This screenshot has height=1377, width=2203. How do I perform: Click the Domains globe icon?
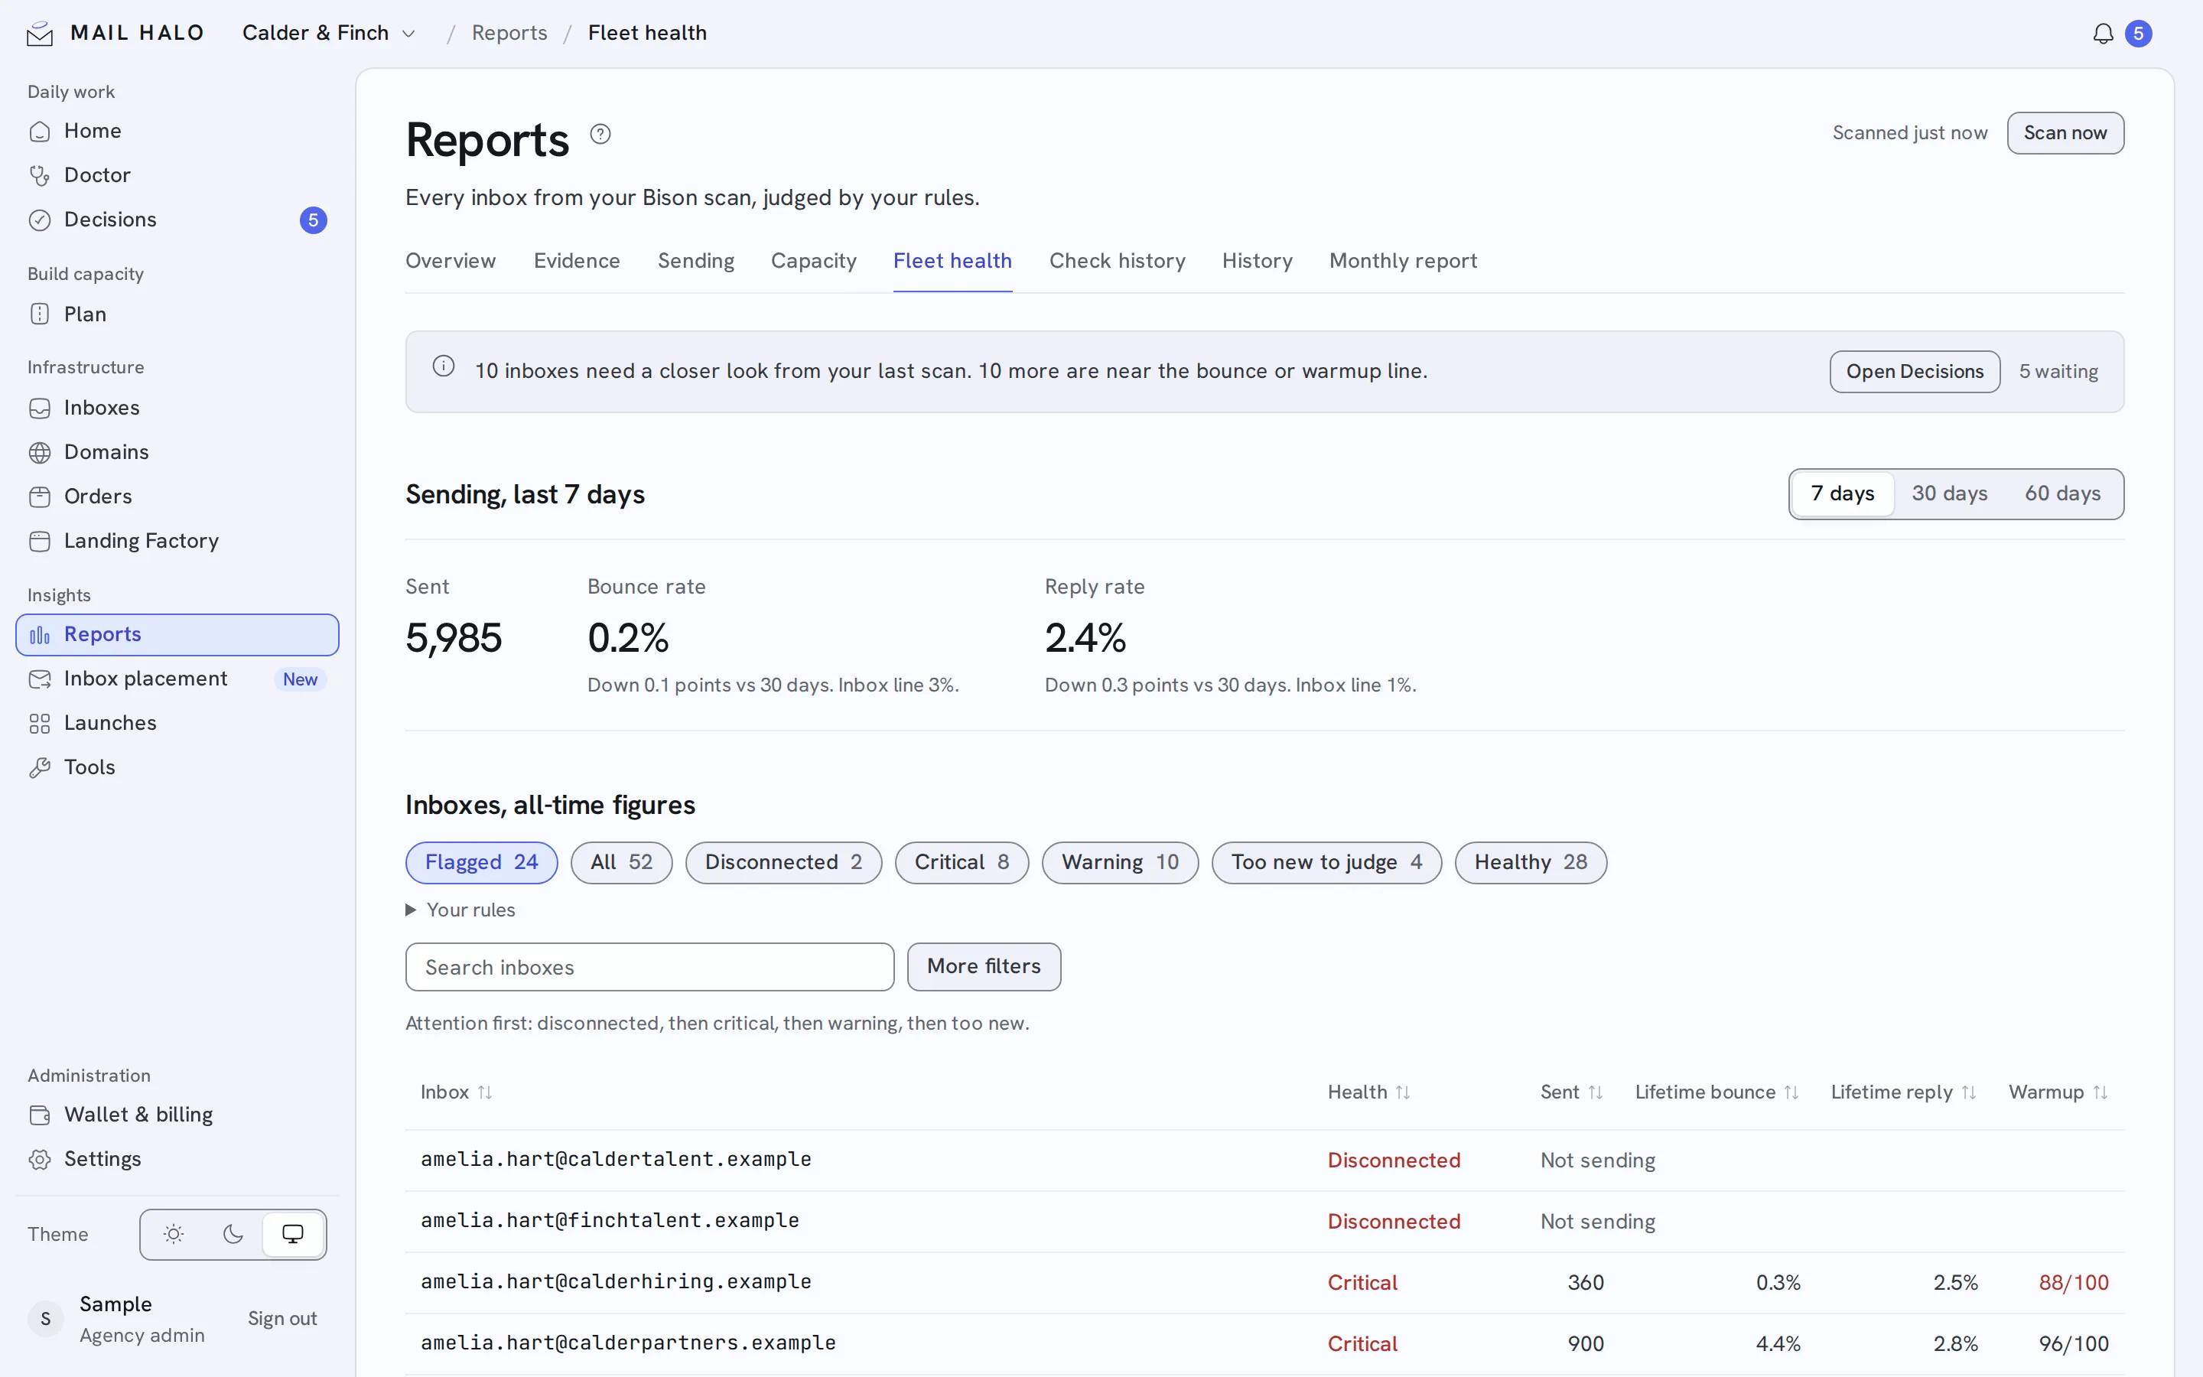[39, 453]
